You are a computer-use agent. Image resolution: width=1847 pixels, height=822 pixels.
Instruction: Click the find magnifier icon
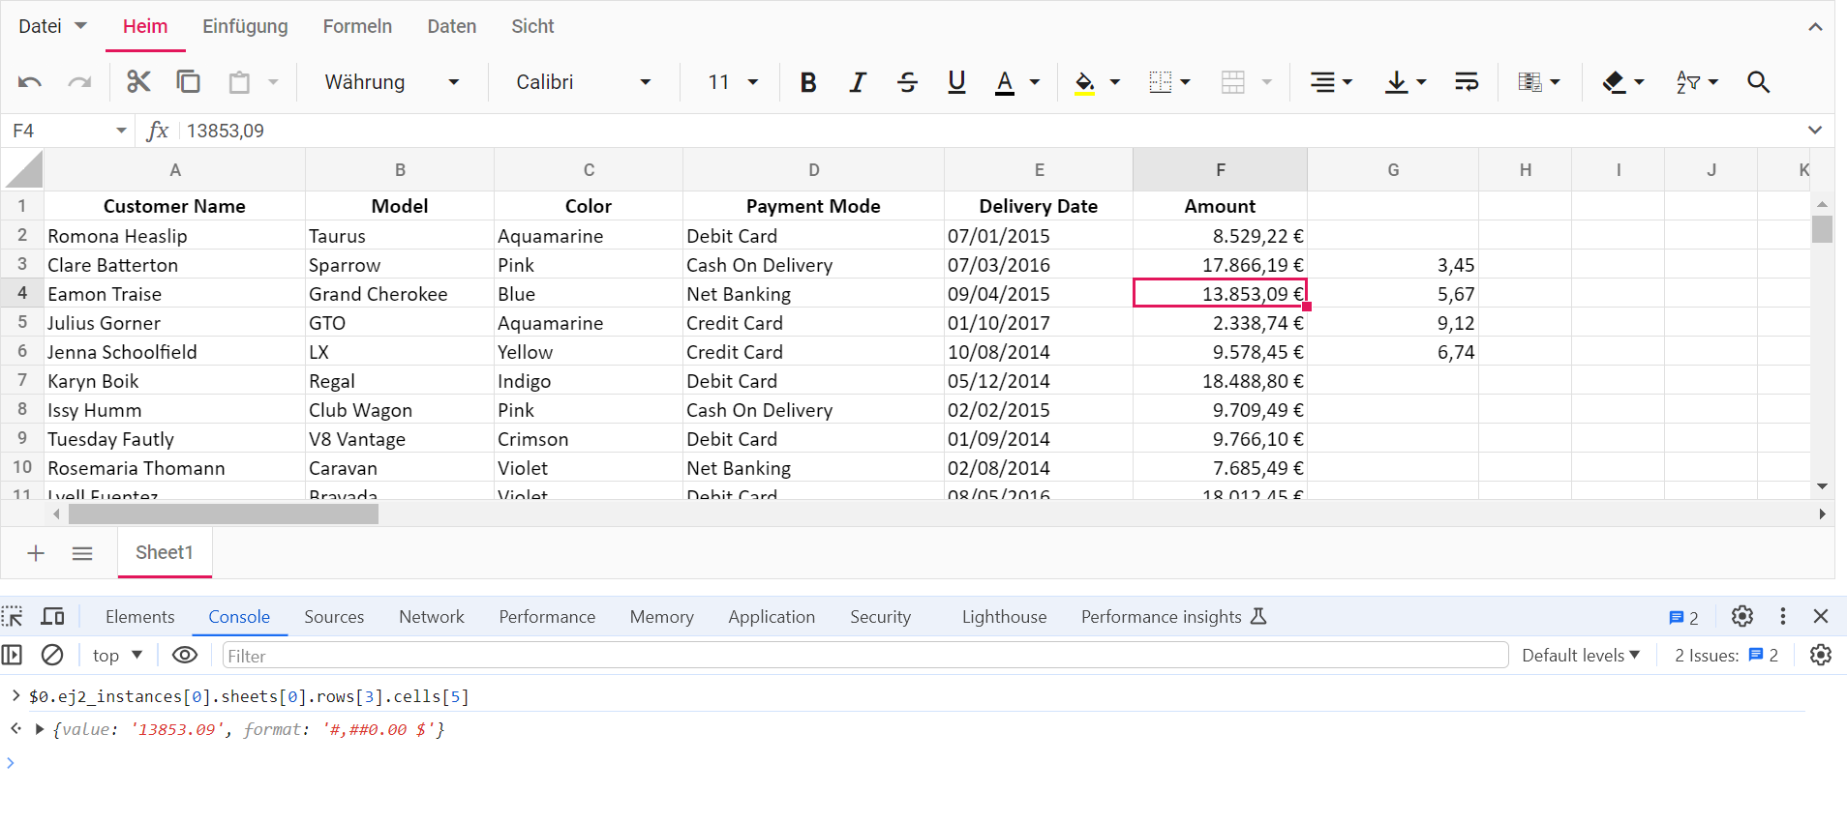[1759, 82]
